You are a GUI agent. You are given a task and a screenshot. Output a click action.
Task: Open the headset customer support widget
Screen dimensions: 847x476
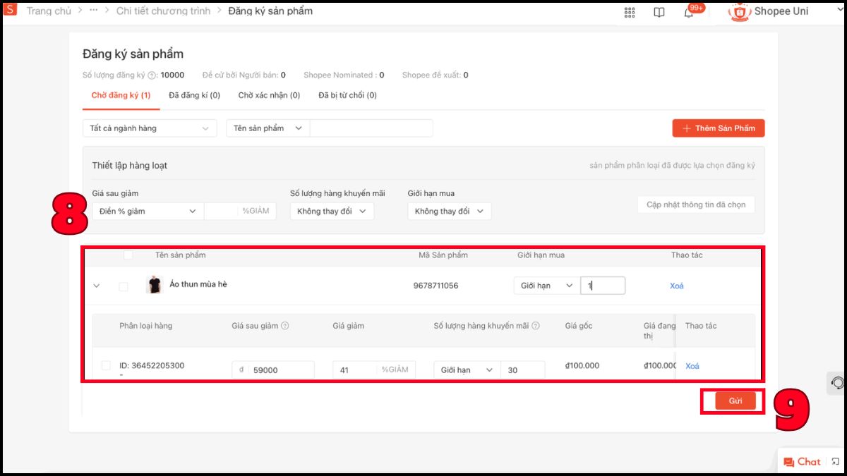[x=837, y=383]
